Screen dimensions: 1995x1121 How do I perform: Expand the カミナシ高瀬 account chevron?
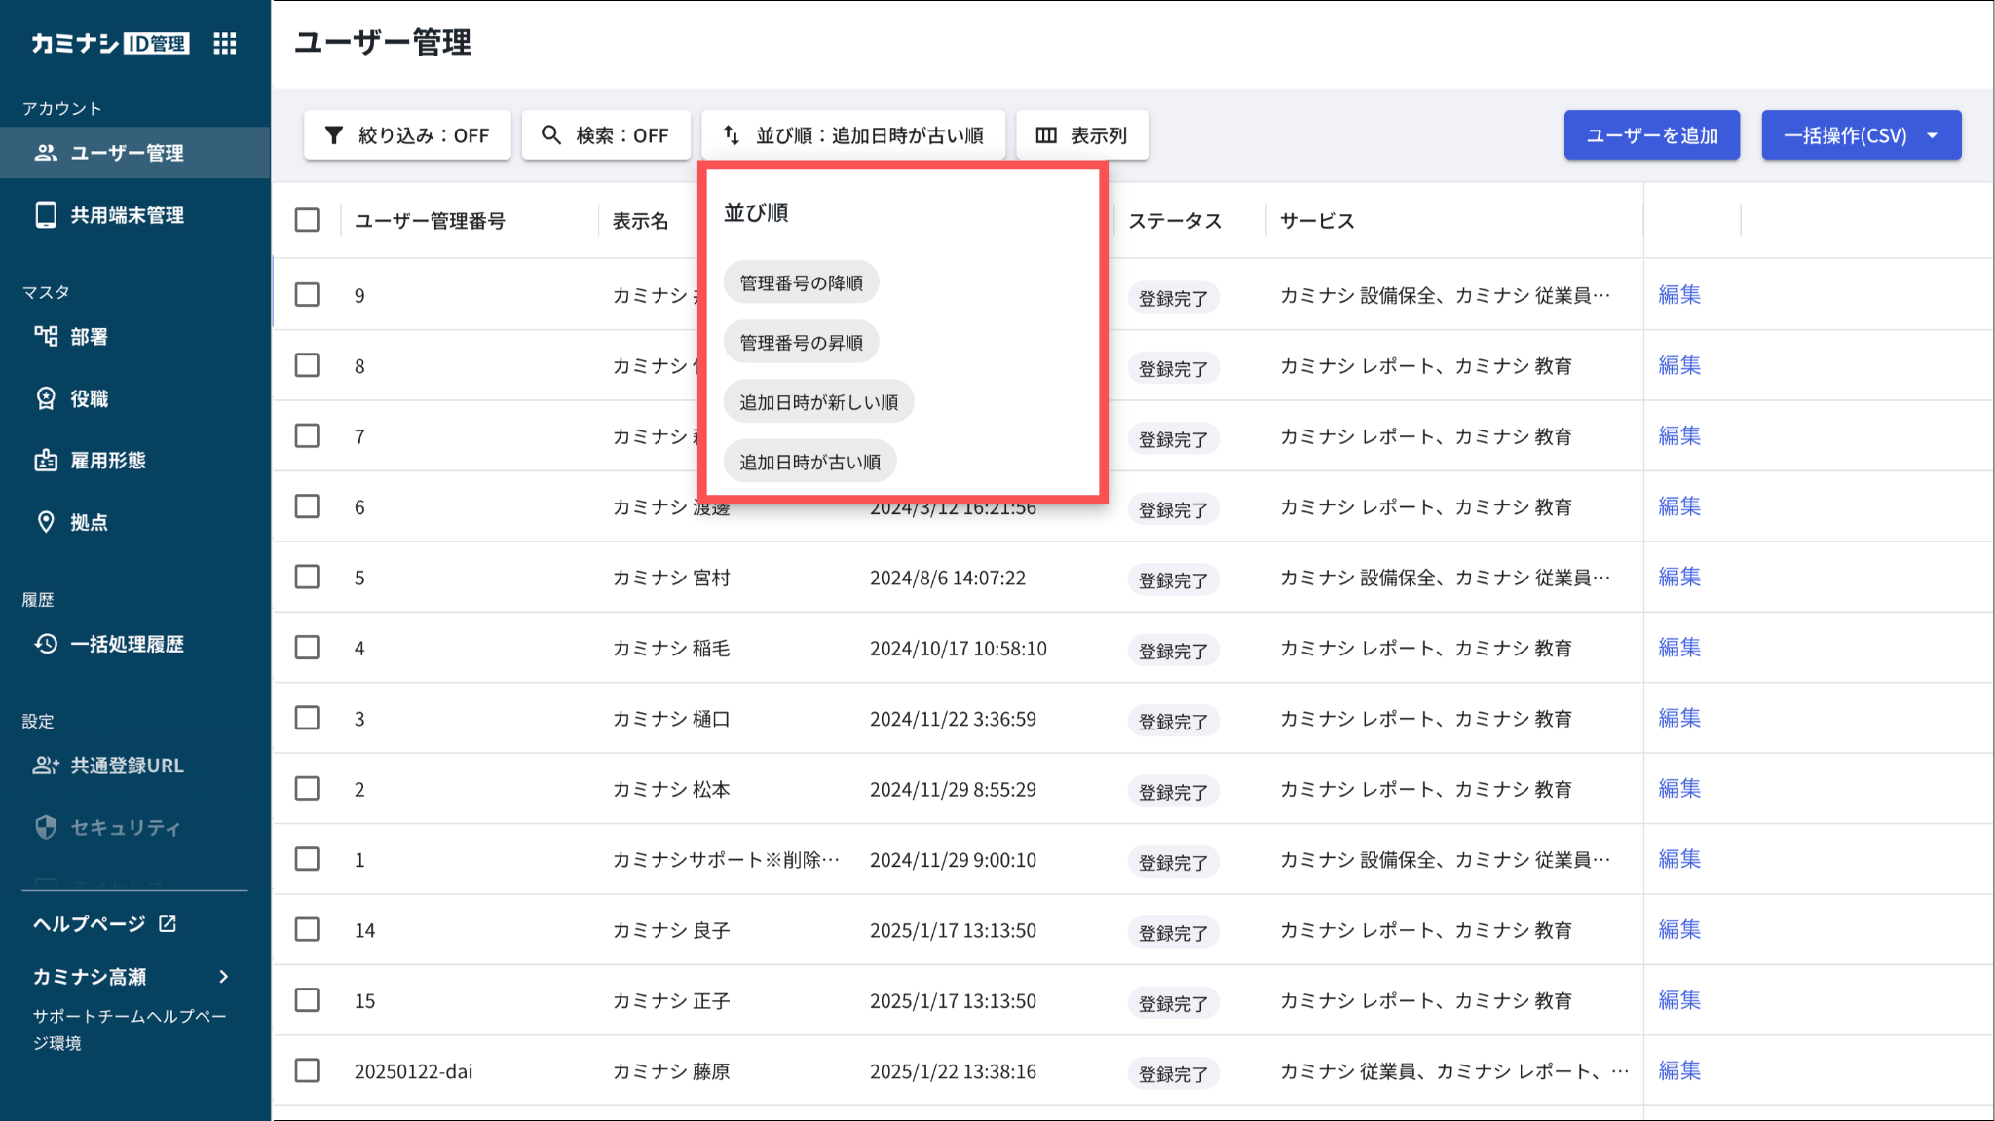(224, 977)
